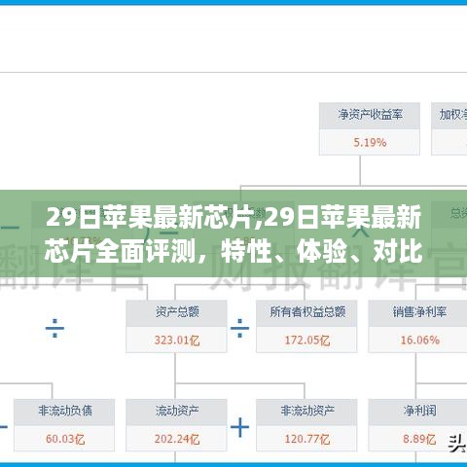
Task: Click the division icon beside 资产总额
Action: (54, 328)
